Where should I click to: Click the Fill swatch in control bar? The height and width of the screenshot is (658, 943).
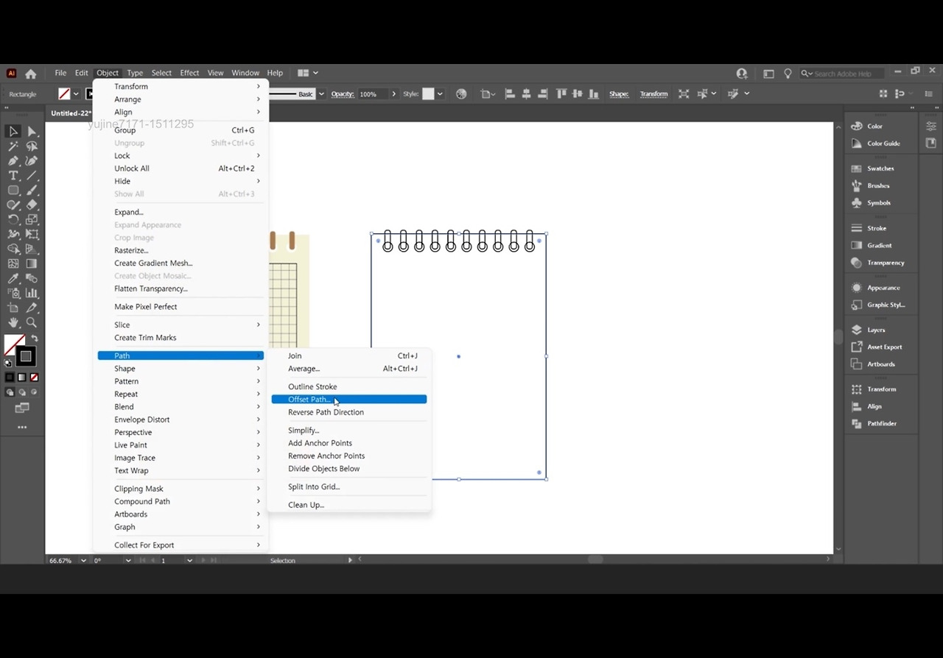click(65, 94)
